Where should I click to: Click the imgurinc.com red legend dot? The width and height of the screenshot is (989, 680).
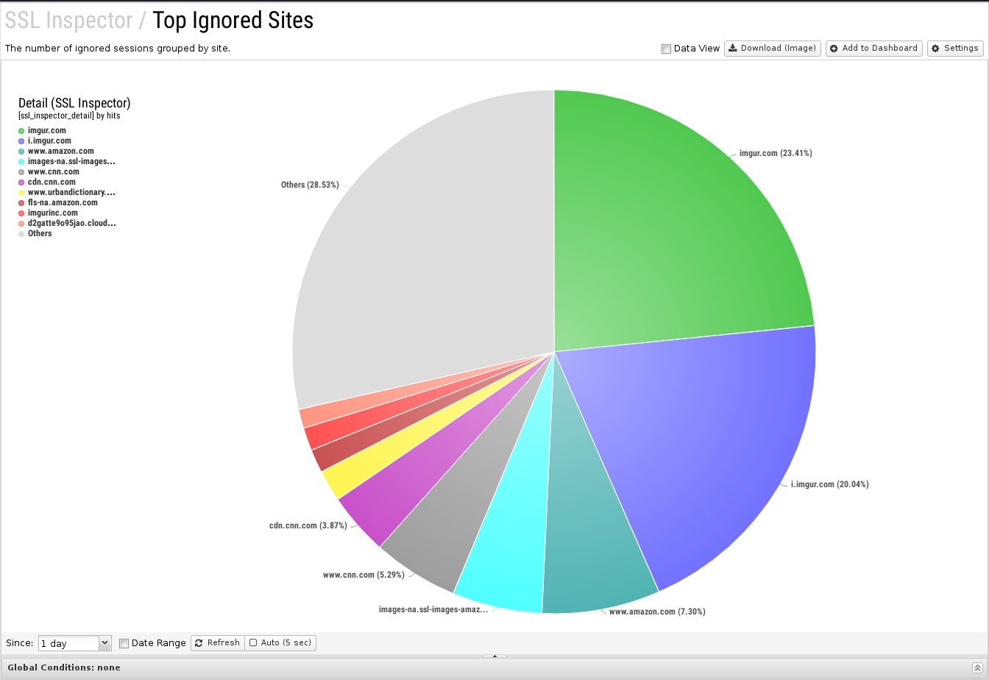point(21,213)
